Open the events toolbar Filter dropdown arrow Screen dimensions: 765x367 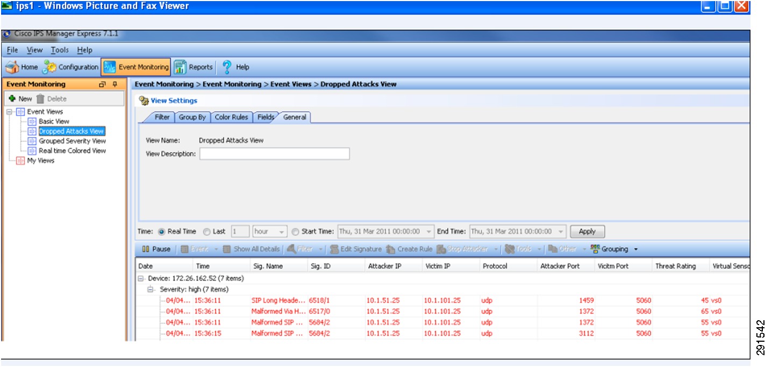[x=321, y=249]
